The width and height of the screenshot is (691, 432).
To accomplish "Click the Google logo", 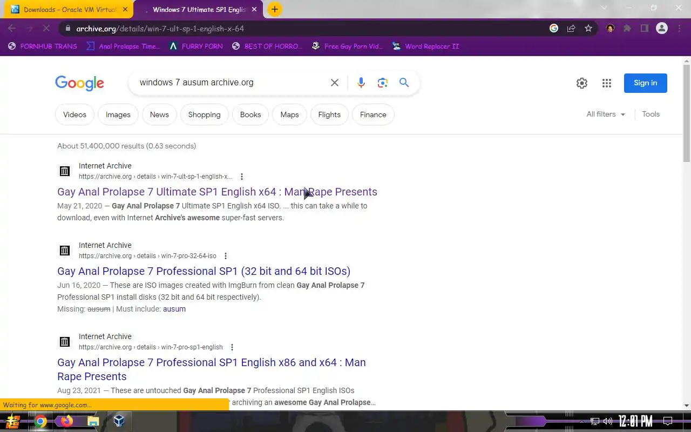I will [x=79, y=83].
